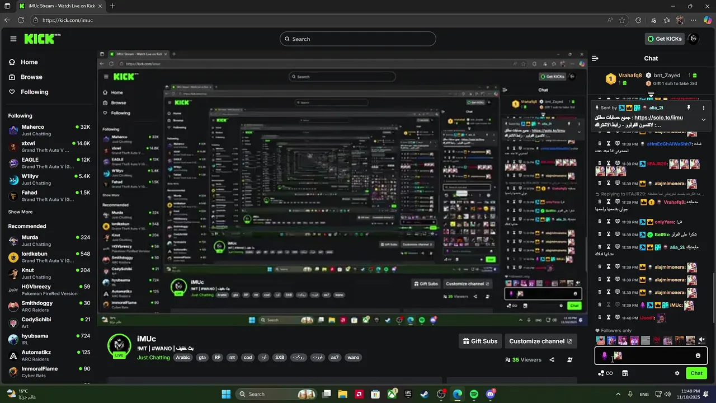Click username Vrahafq8 in chat

click(x=673, y=202)
